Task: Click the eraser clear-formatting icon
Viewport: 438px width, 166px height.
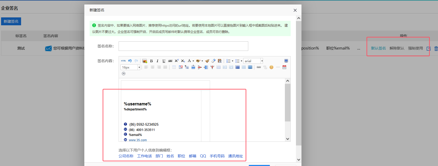Action: coord(213,61)
